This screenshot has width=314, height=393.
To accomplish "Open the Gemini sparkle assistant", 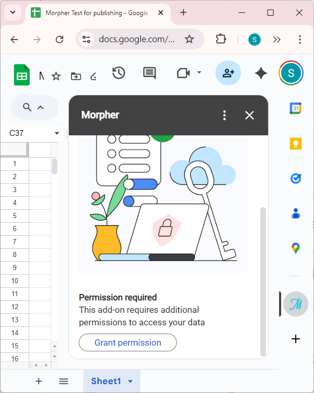I will [261, 73].
